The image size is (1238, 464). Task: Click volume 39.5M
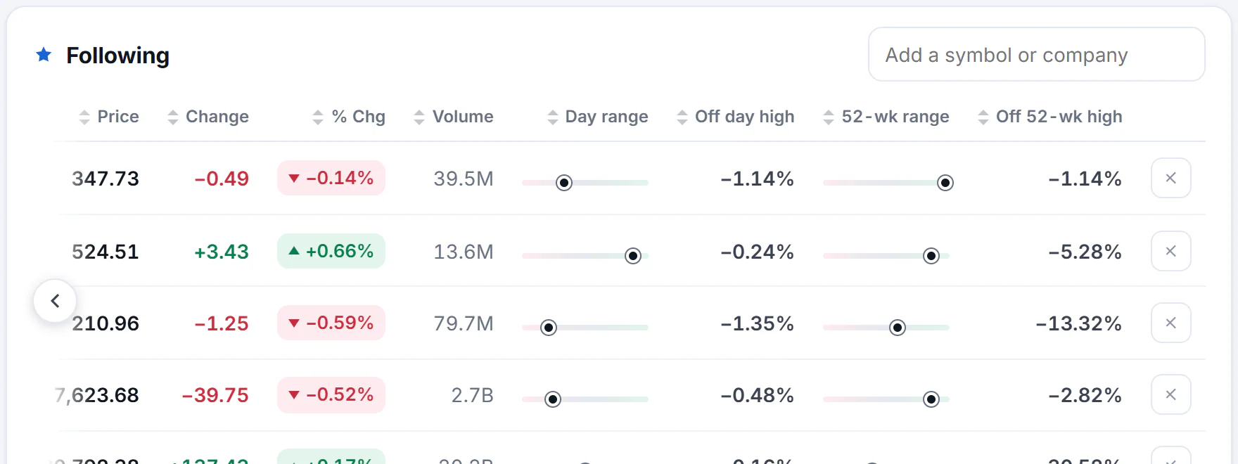464,179
